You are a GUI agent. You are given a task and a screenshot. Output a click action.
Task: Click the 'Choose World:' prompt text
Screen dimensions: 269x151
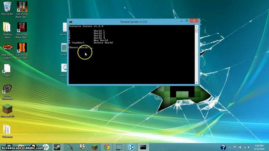click(79, 47)
